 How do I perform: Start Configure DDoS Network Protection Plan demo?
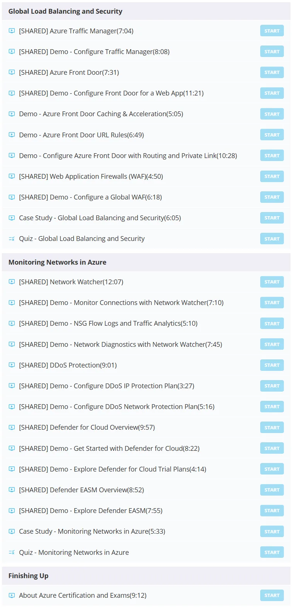(x=272, y=406)
